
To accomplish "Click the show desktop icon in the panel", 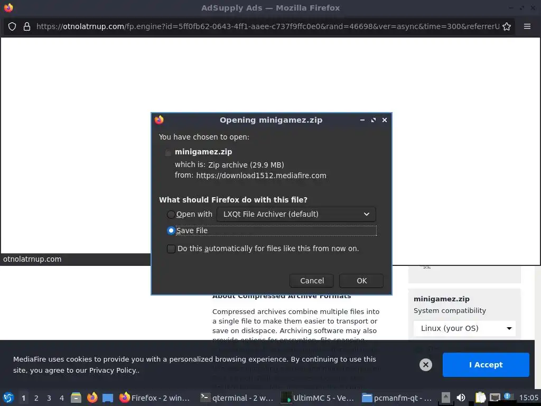I will [108, 398].
